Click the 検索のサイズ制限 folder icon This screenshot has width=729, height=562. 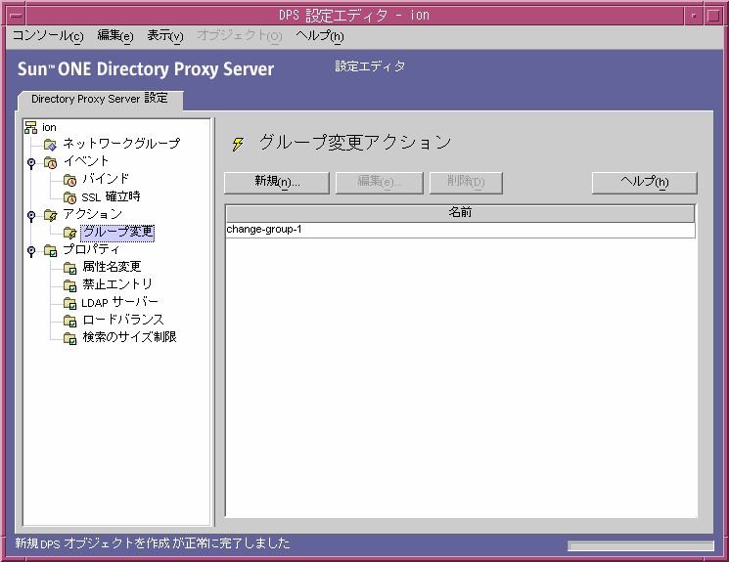69,338
